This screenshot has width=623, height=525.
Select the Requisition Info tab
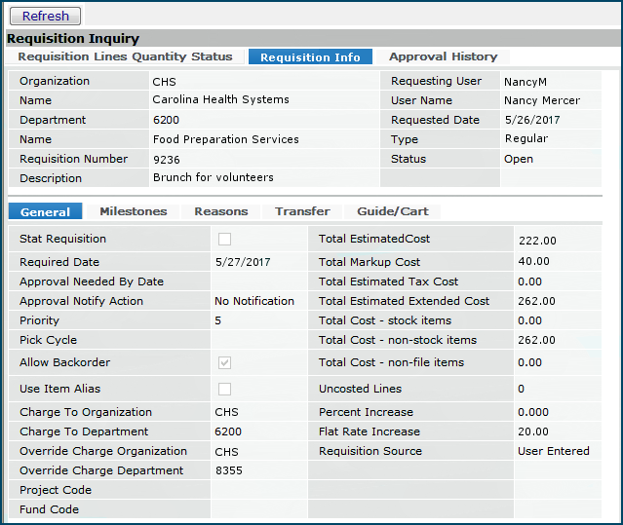309,56
